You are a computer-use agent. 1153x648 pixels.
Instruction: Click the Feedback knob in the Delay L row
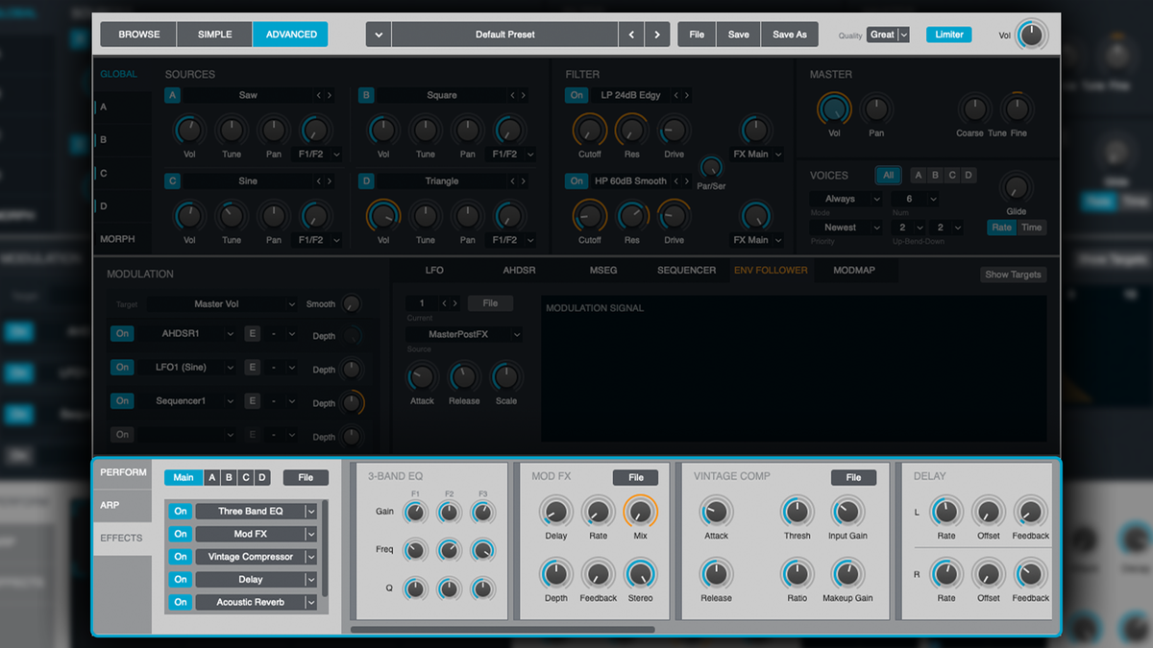1030,513
